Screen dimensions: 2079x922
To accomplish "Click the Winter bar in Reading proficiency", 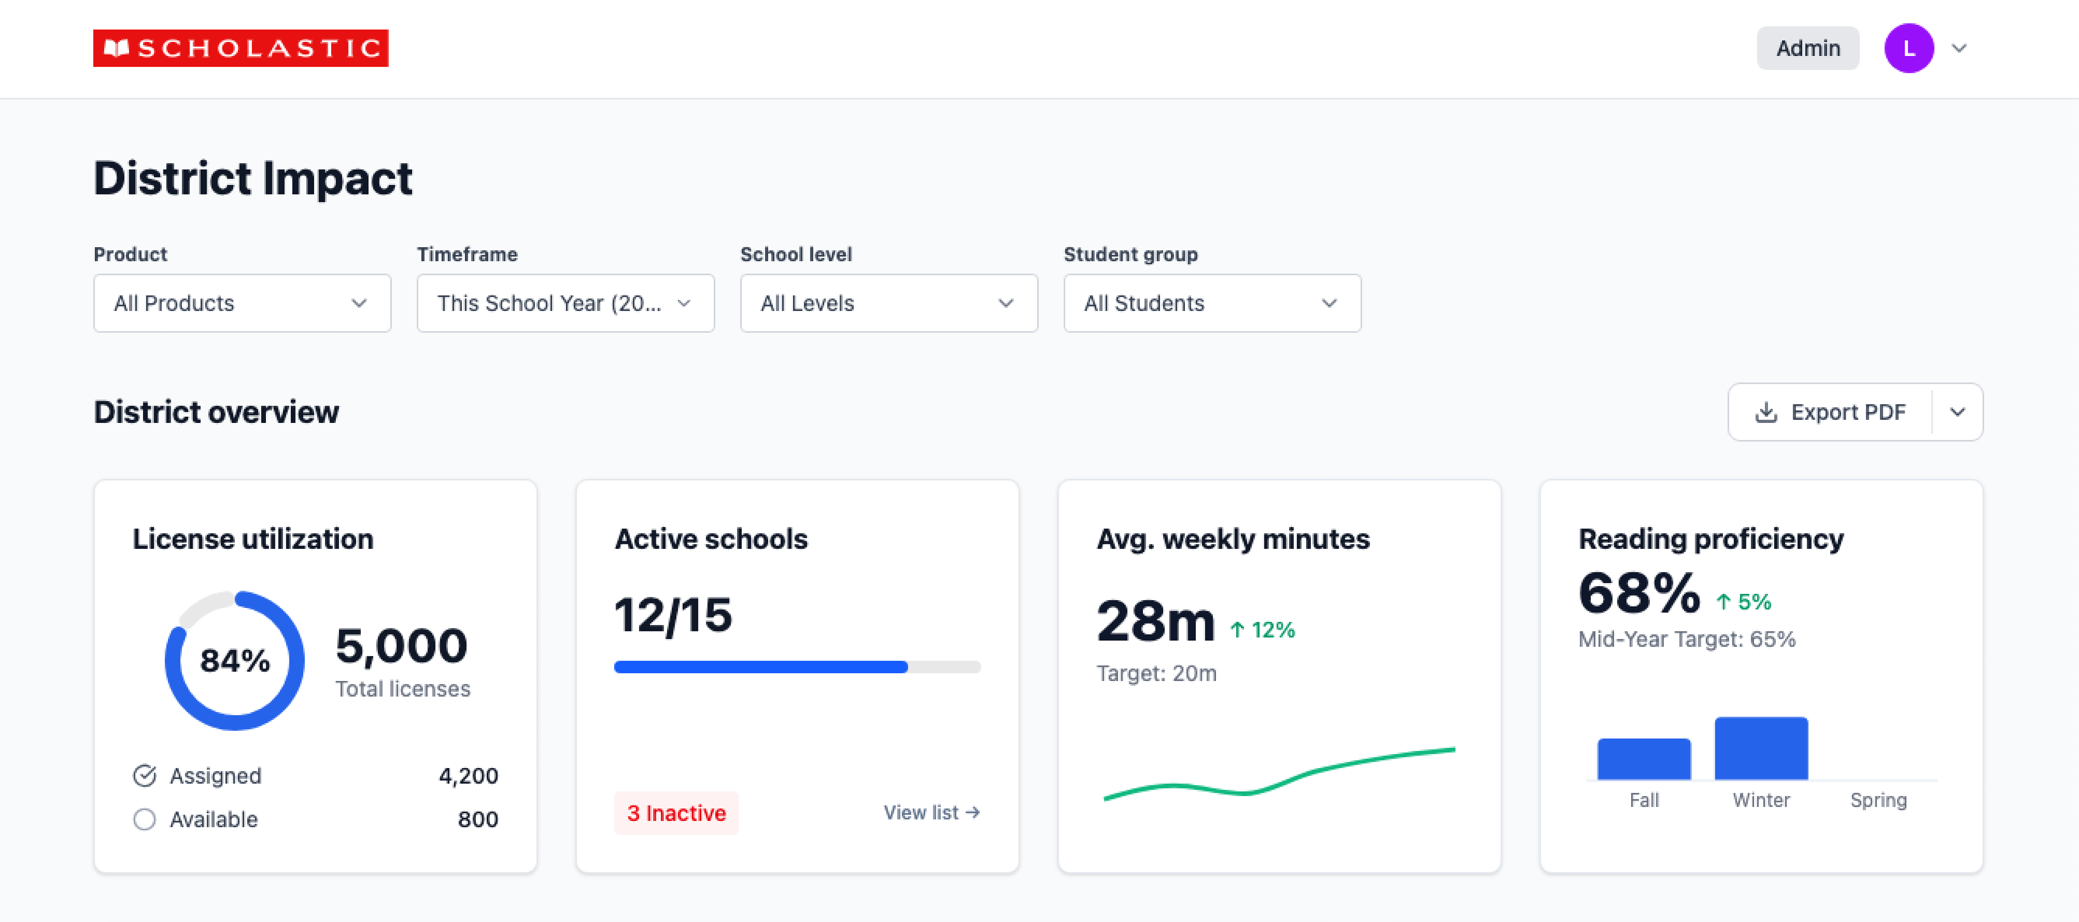I will tap(1760, 748).
